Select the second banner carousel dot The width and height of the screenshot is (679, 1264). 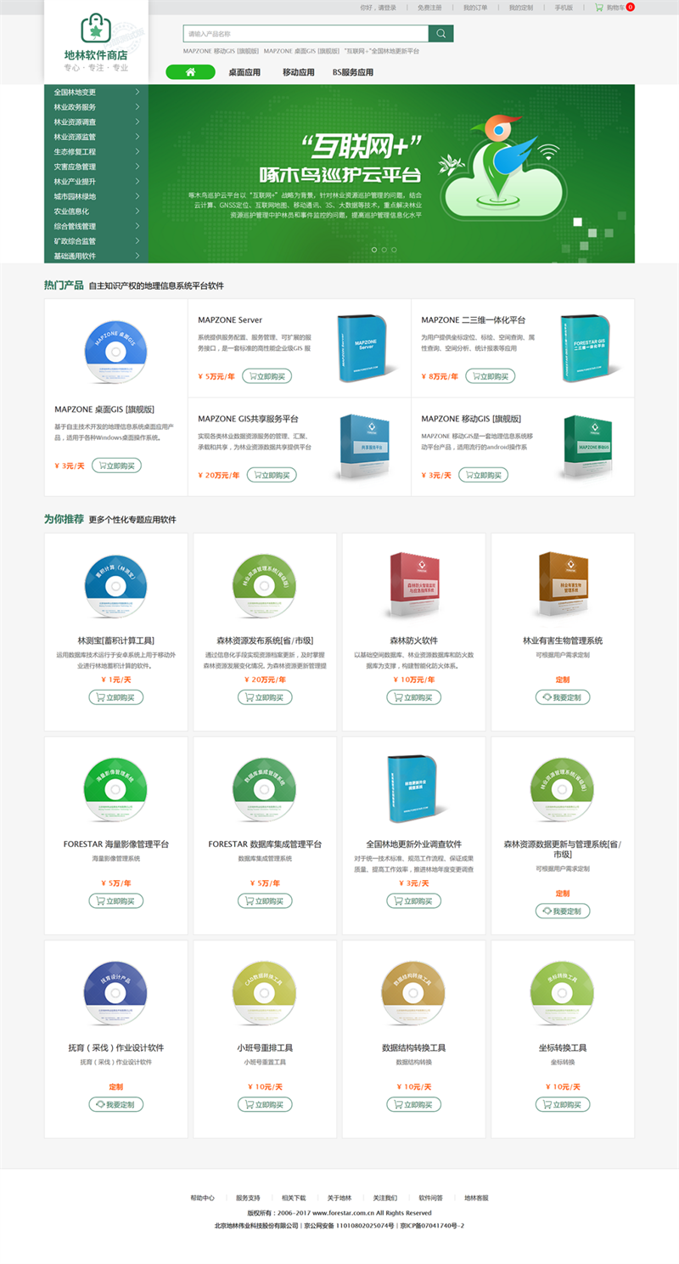384,250
